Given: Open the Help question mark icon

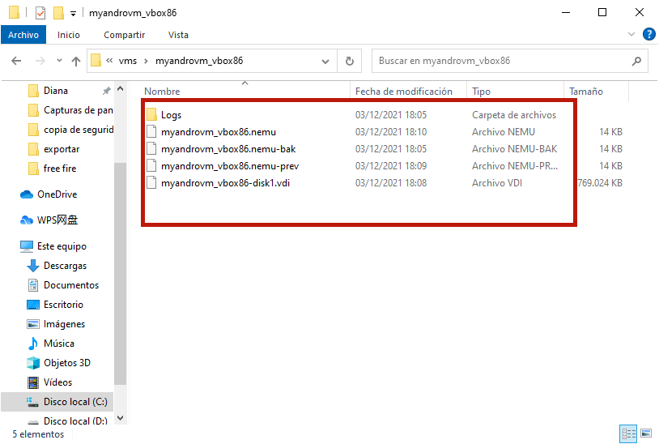Looking at the screenshot, I should pyautogui.click(x=649, y=34).
